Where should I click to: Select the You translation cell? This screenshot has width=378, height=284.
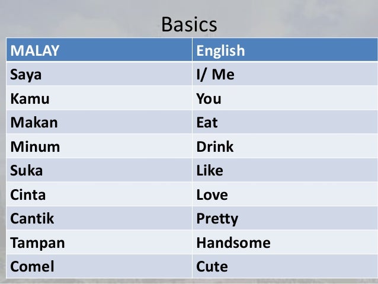[285, 98]
